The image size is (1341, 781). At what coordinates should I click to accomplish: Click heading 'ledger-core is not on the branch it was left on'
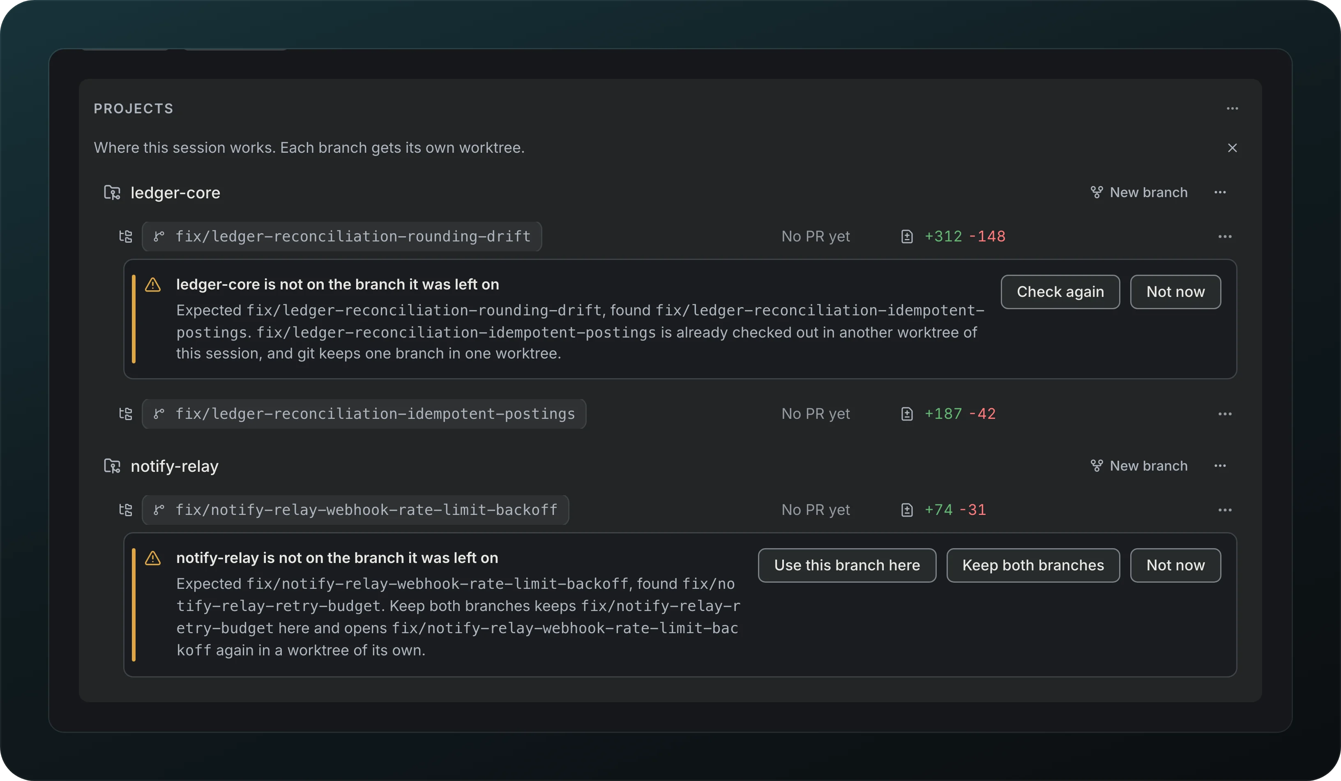[337, 285]
